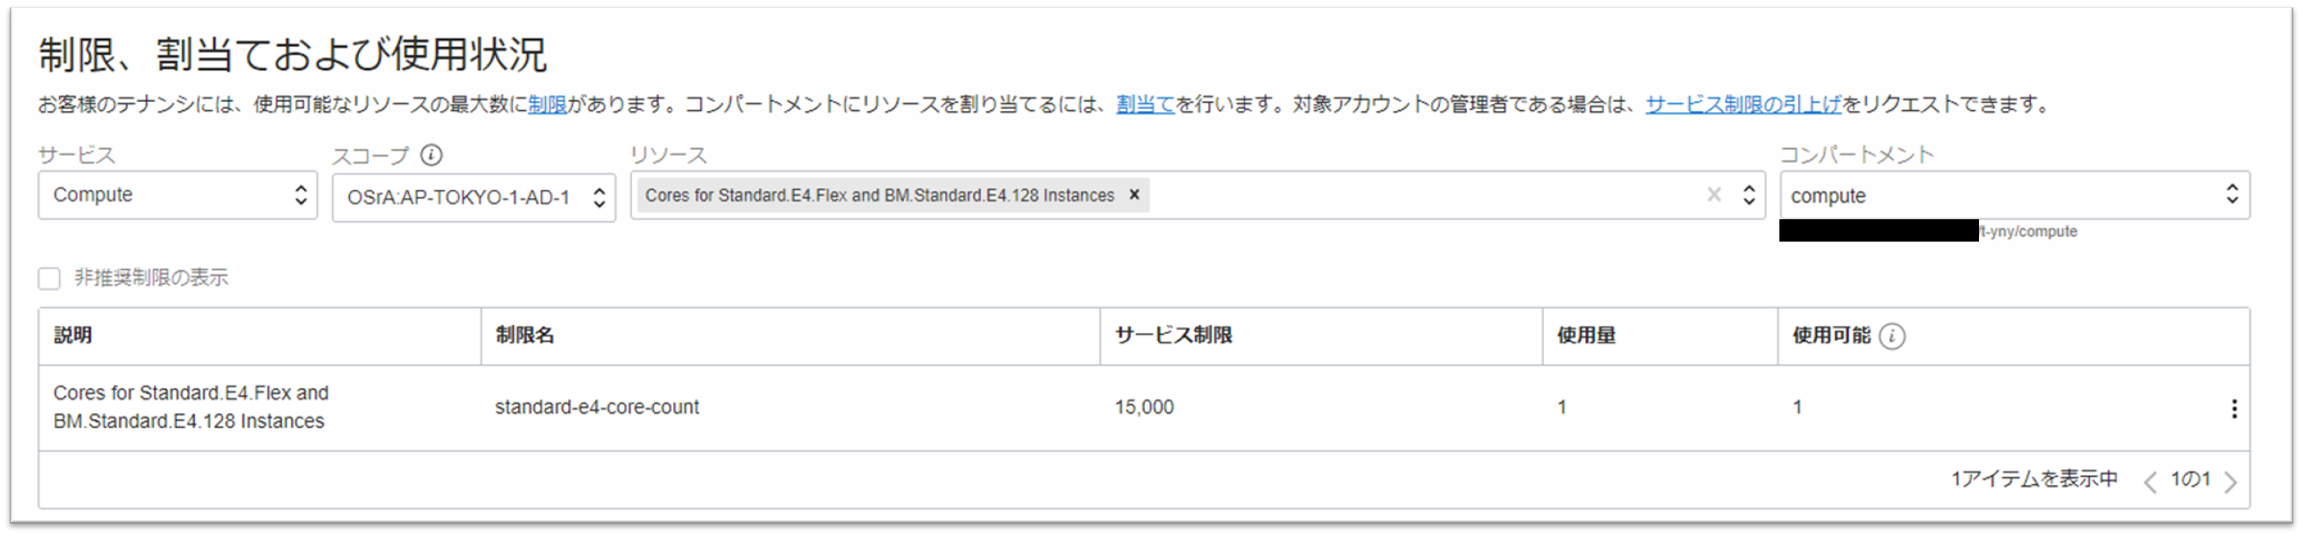Go to the previous page arrow
The image size is (2303, 536).
point(2150,482)
